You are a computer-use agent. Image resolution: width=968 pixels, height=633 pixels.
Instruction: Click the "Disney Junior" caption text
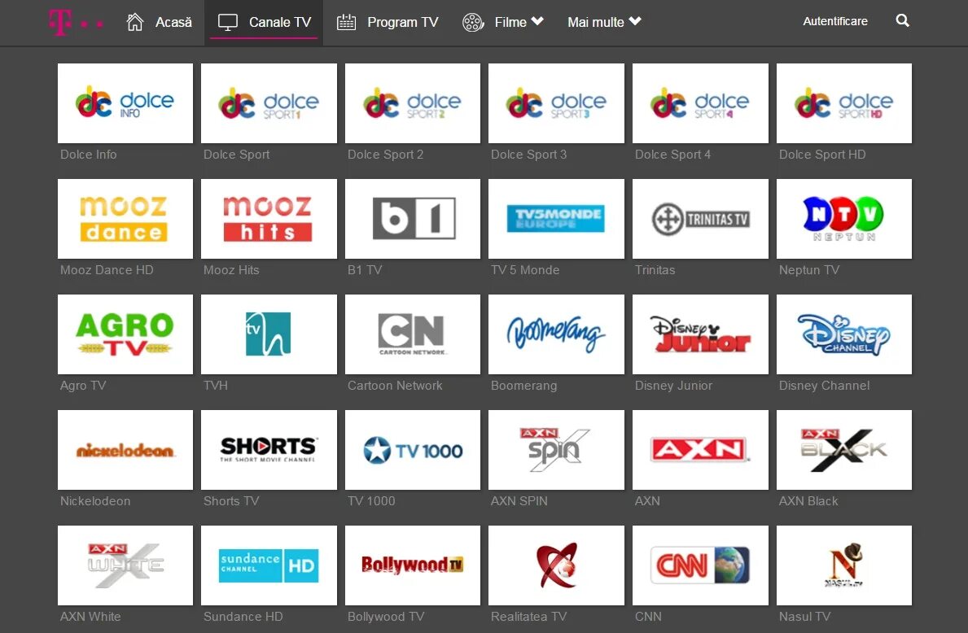673,385
